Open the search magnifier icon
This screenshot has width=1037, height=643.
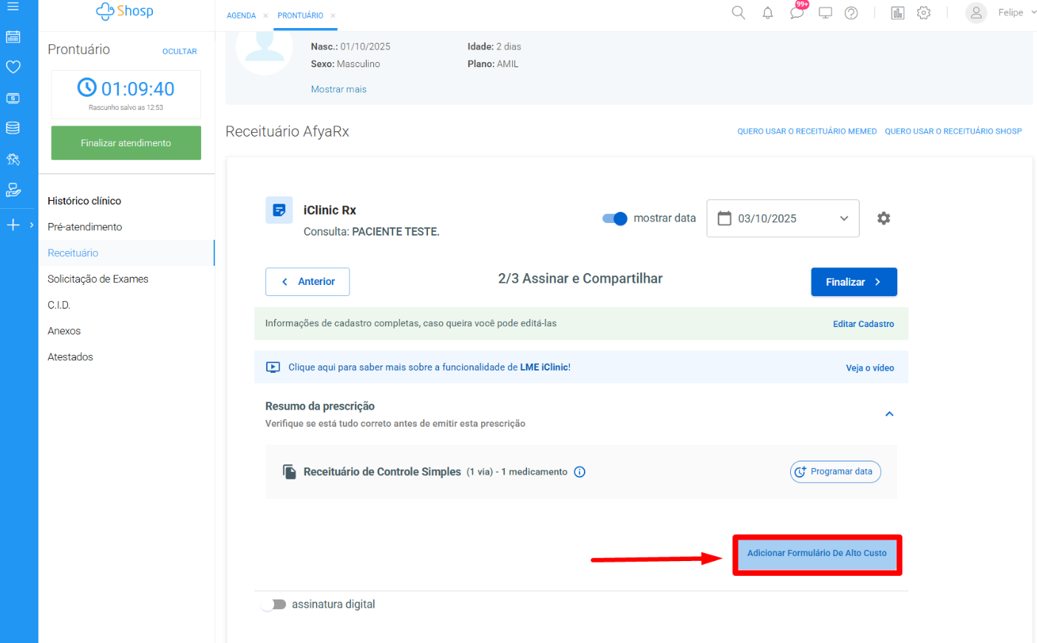click(738, 13)
